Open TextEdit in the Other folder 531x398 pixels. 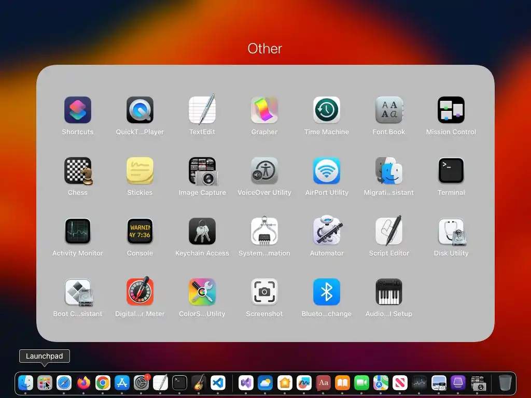(202, 109)
